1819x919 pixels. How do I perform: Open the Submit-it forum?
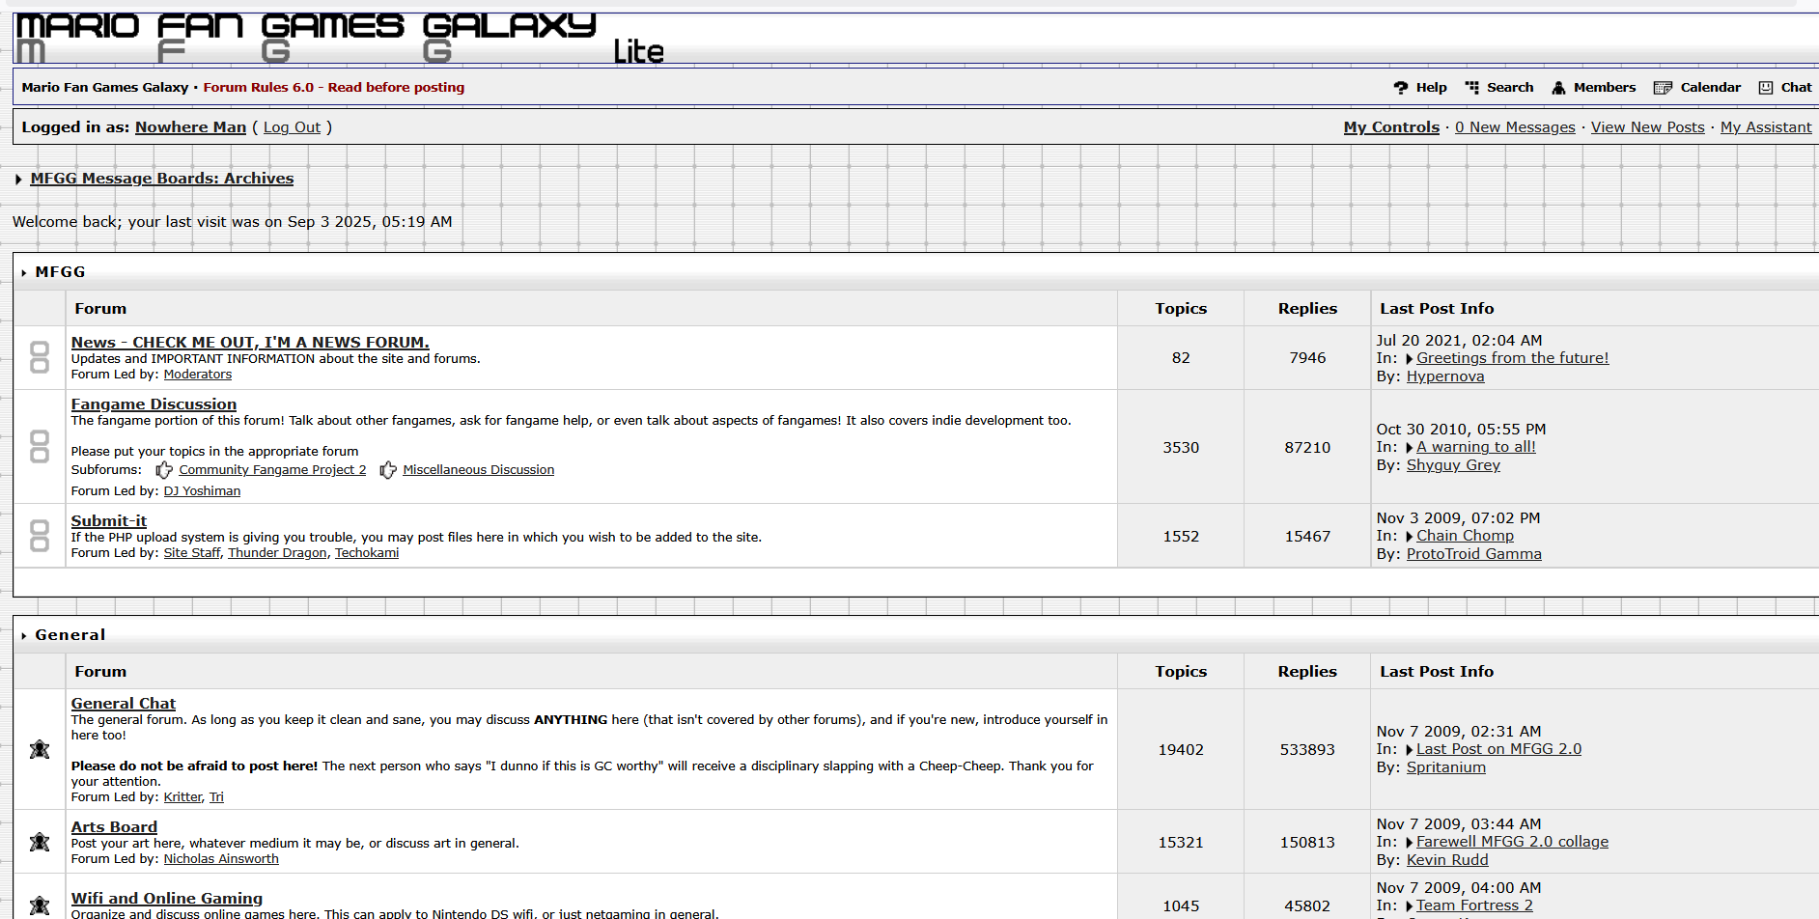(x=109, y=521)
